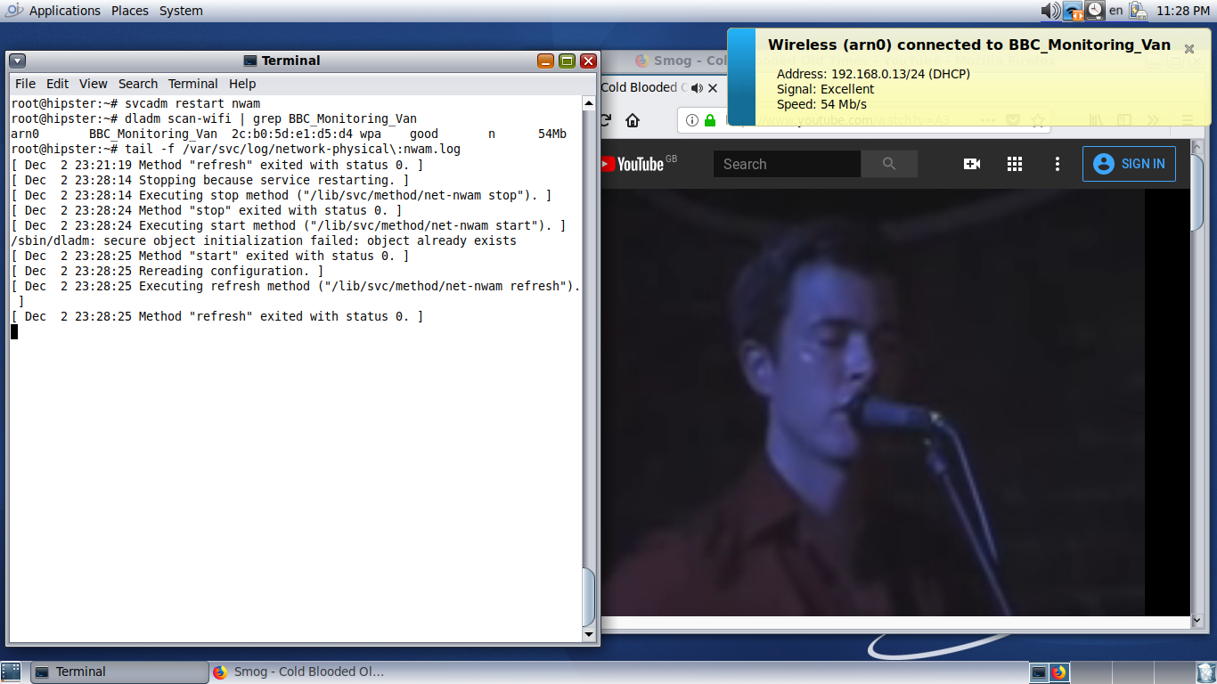Open the Places menu in the top panel

coord(130,11)
